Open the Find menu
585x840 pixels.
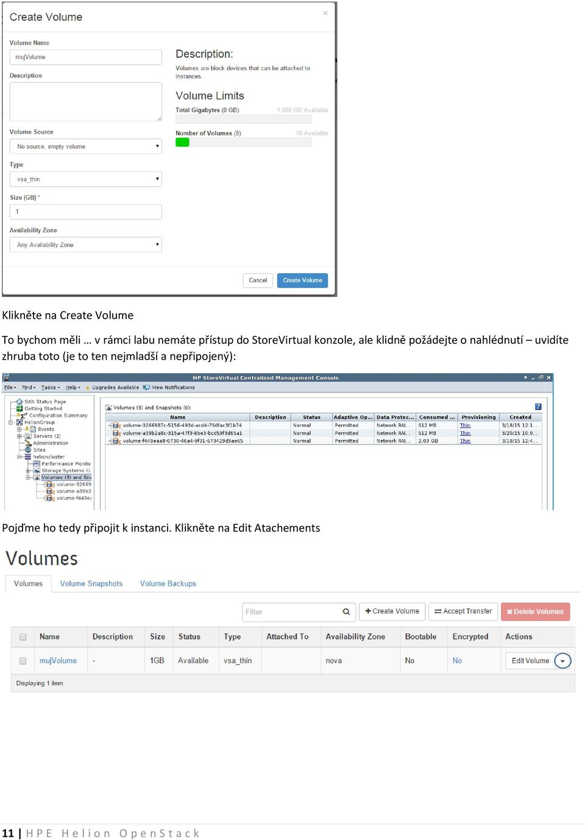pyautogui.click(x=29, y=388)
